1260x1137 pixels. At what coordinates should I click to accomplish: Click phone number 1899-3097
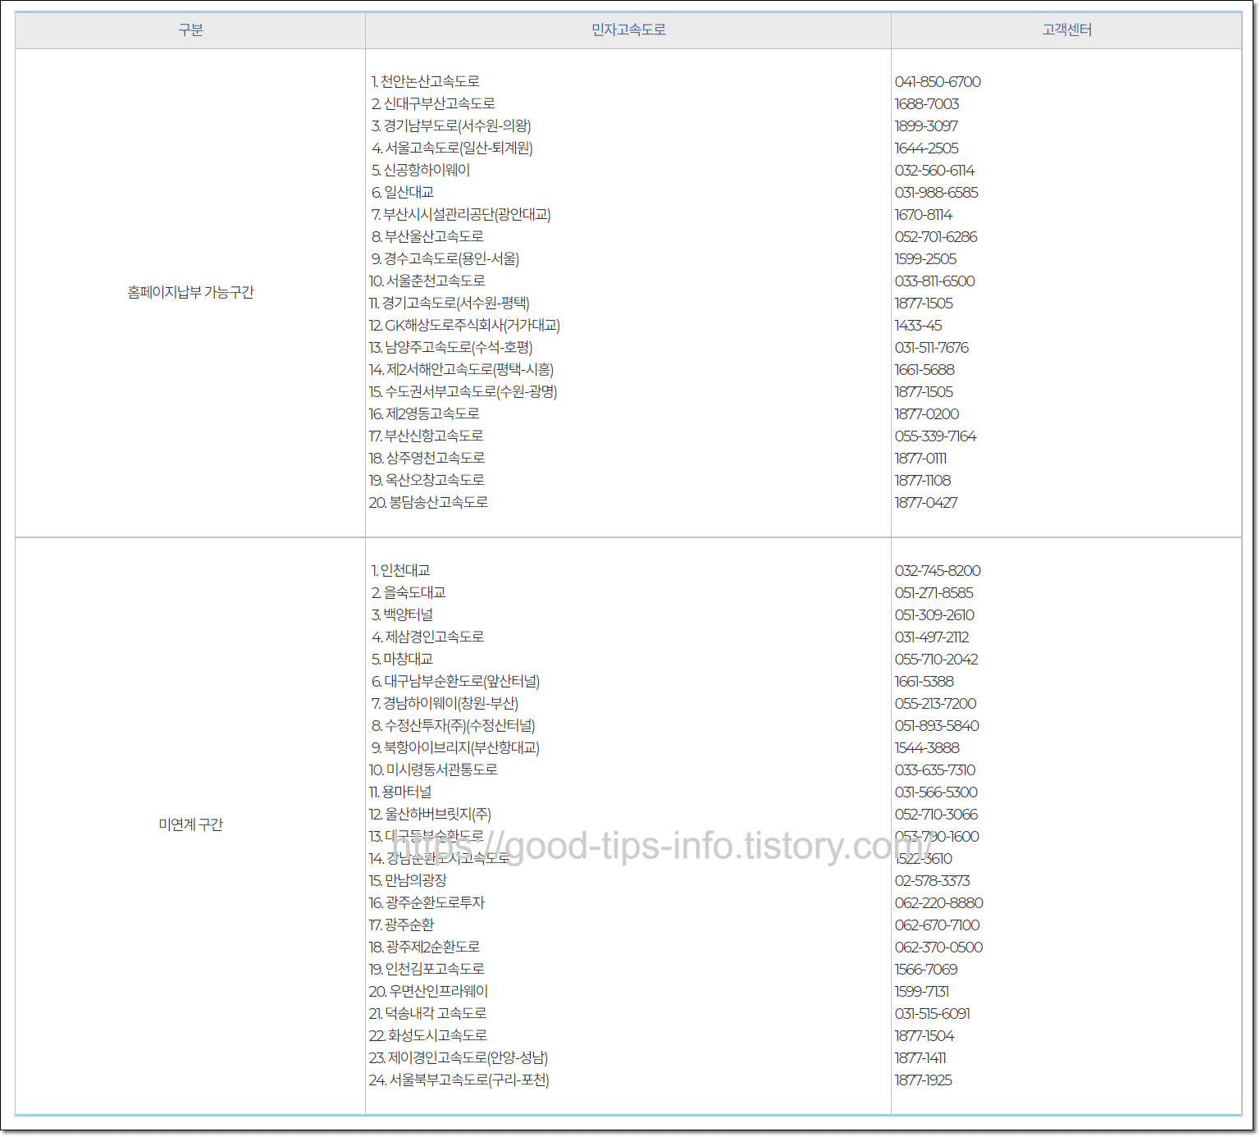point(926,126)
